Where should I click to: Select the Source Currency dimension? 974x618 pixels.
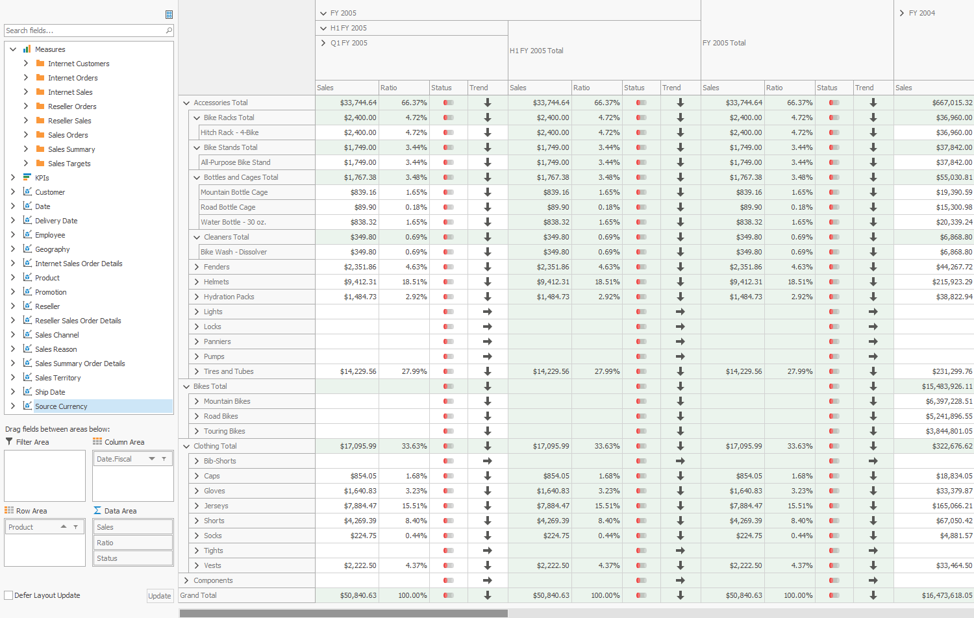click(x=61, y=406)
